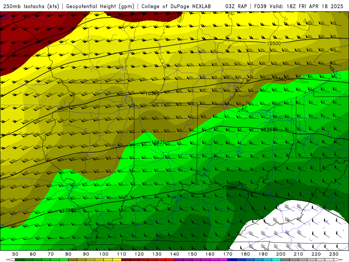Viewport: 349px width, 262px height.
Task: Click the '250mb Isotachs (kts)' title text
Action: pos(31,6)
